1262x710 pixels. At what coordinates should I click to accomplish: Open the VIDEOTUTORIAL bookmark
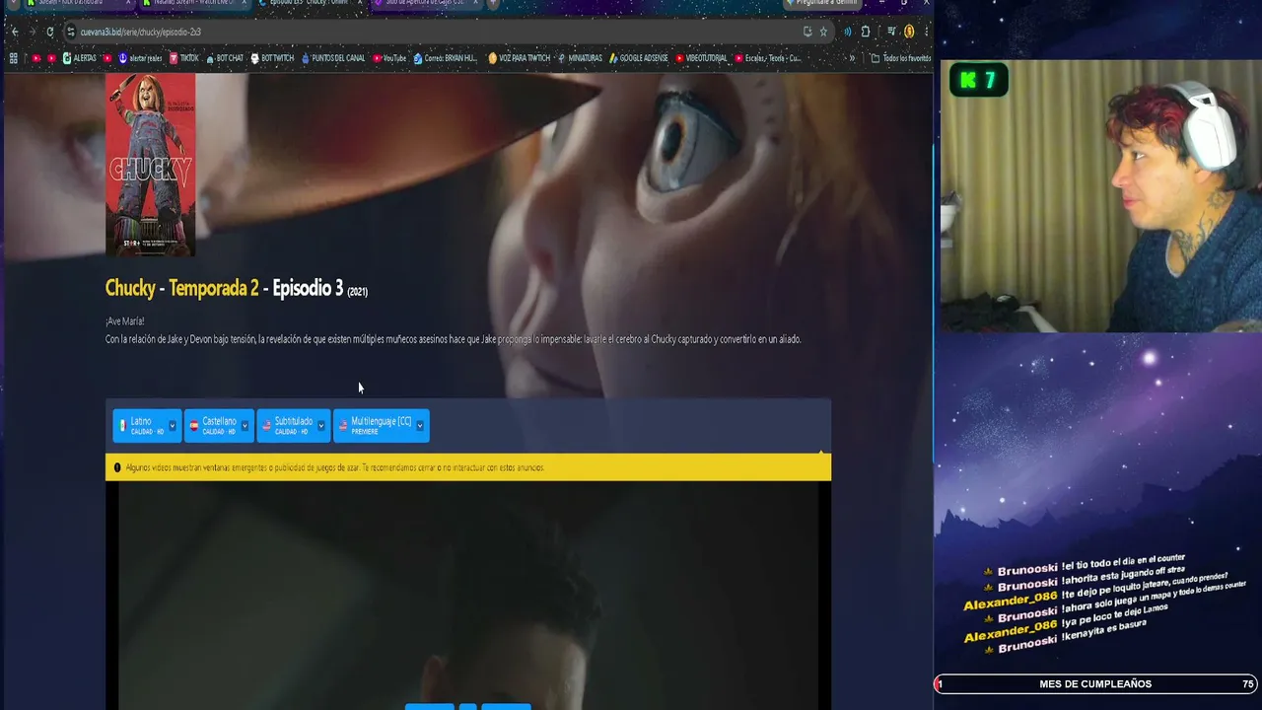point(701,58)
